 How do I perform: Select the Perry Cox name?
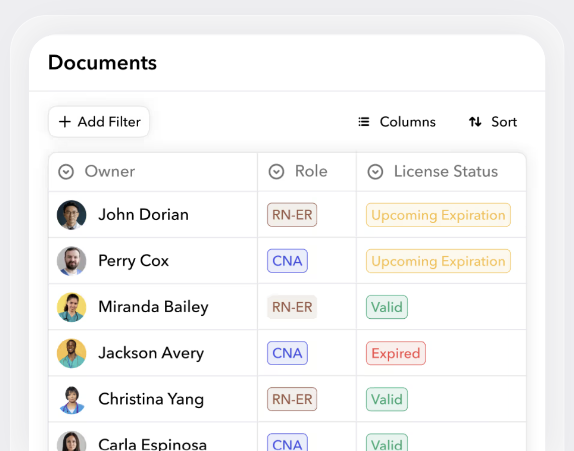point(134,261)
